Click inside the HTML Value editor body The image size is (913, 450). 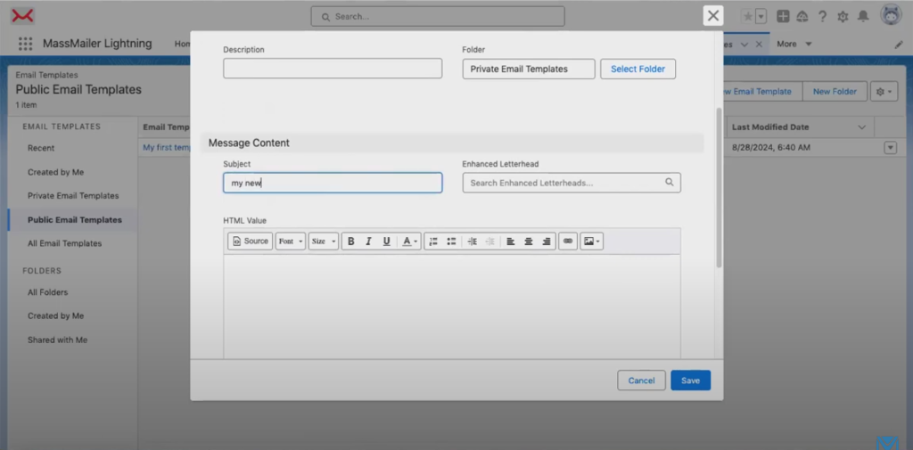(x=452, y=306)
